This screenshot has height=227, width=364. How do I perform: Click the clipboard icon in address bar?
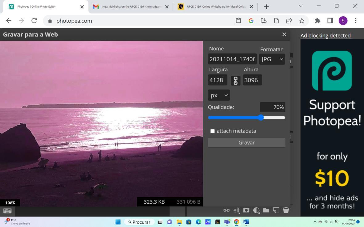point(239,21)
